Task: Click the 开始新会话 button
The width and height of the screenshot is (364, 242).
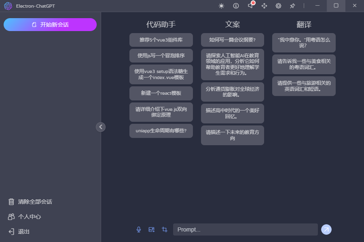Action: 50,25
